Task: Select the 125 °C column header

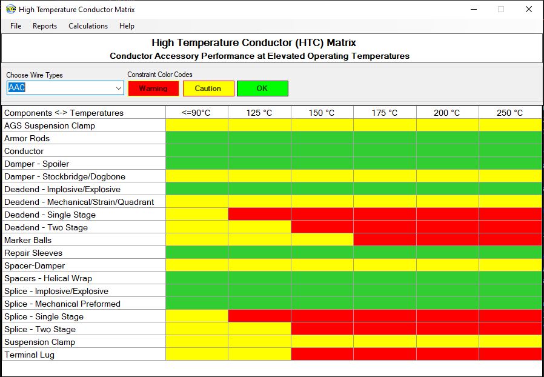Action: [259, 113]
